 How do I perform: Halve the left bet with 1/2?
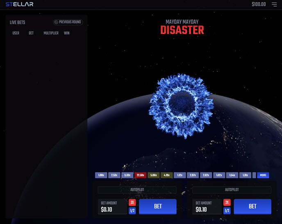pyautogui.click(x=132, y=211)
